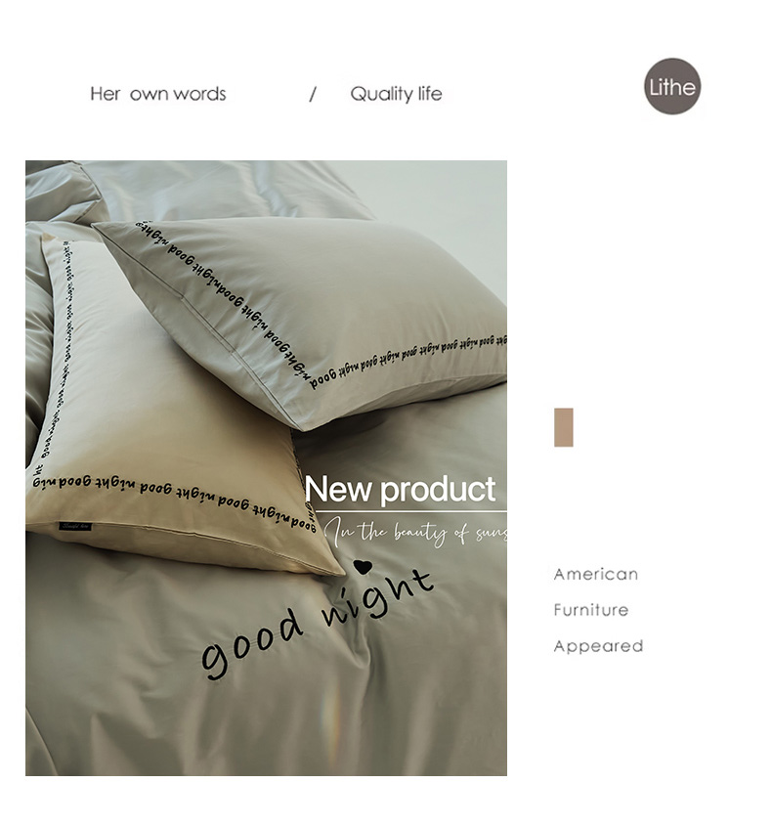The height and width of the screenshot is (826, 772).
Task: Select the 'Quality life' heading
Action: coord(396,94)
